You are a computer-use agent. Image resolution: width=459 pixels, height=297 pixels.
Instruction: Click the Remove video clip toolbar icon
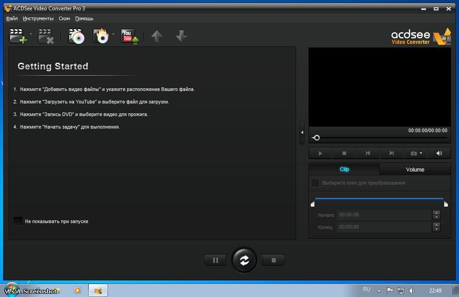click(46, 36)
